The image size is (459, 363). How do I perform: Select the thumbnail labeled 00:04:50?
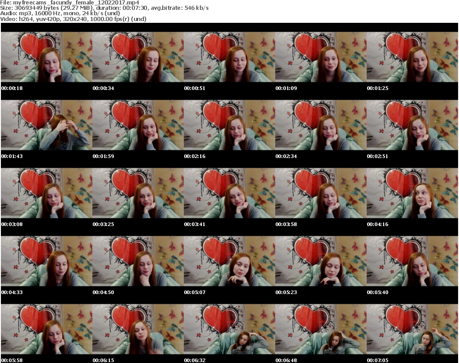click(x=138, y=261)
